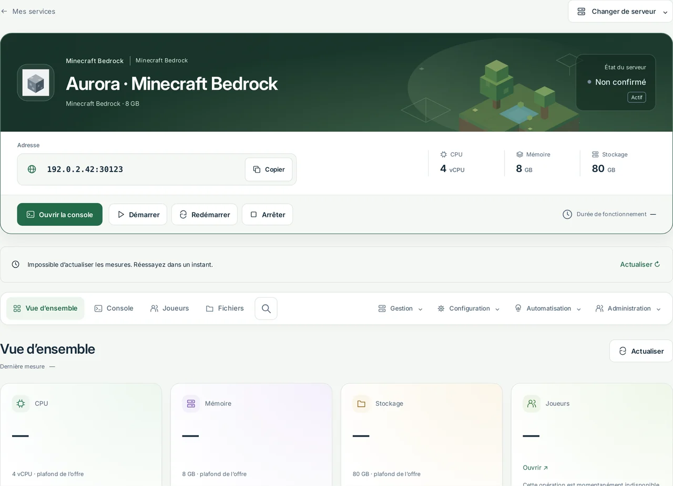Click the Actualiser button beside Vue d'ensemble heading
The image size is (673, 486).
point(641,351)
